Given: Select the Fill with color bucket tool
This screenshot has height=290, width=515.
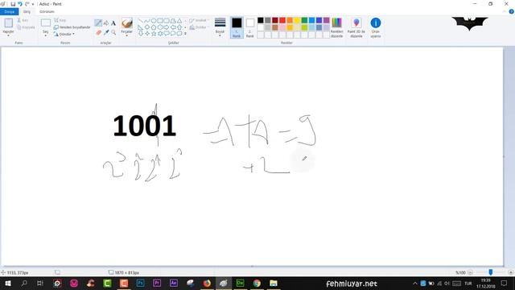Looking at the screenshot, I should pos(105,23).
